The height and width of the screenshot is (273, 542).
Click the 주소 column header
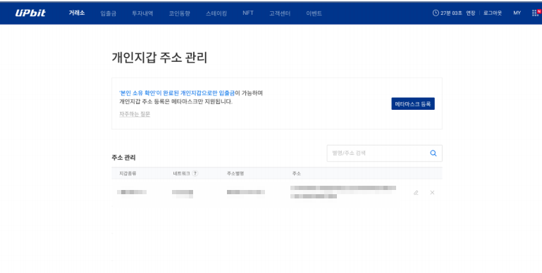coord(296,174)
